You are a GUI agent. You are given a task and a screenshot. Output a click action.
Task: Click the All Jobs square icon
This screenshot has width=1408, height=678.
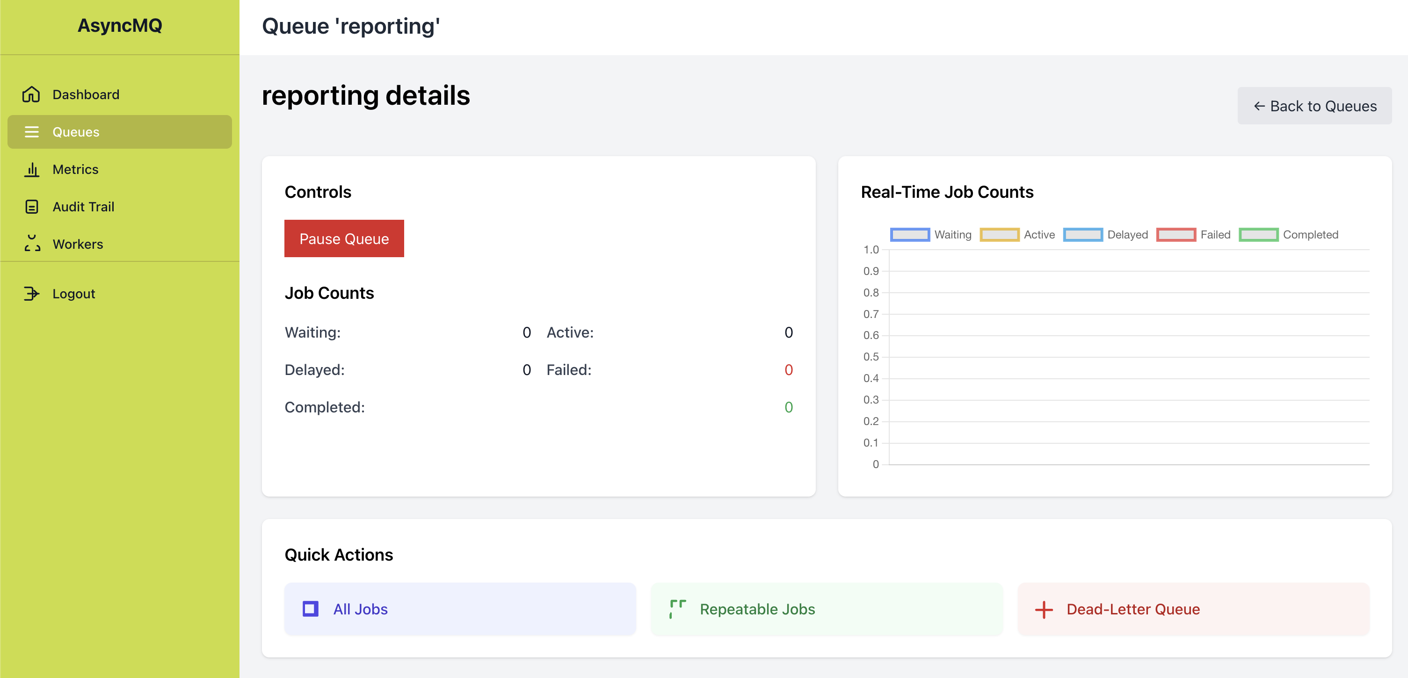[x=311, y=609]
